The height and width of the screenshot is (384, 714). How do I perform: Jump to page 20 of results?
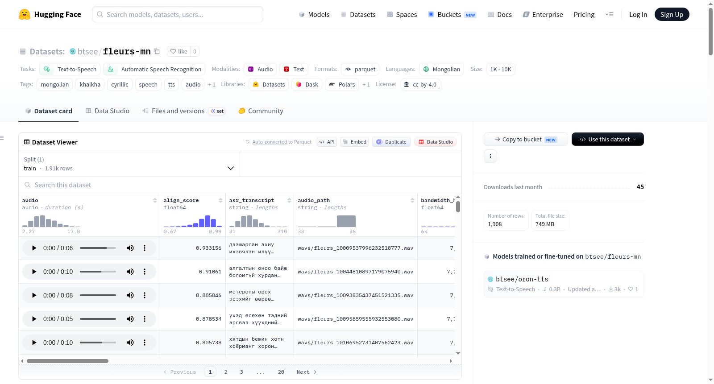tap(281, 372)
